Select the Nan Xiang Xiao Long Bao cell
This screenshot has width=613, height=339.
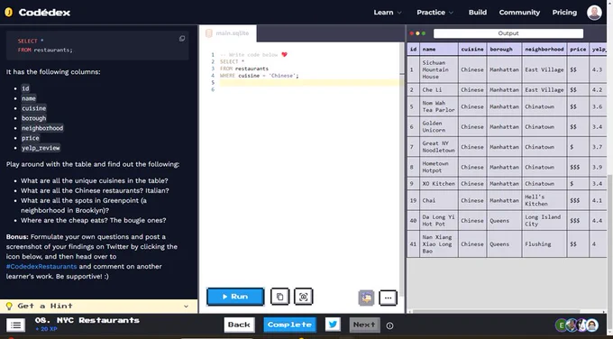click(x=439, y=244)
